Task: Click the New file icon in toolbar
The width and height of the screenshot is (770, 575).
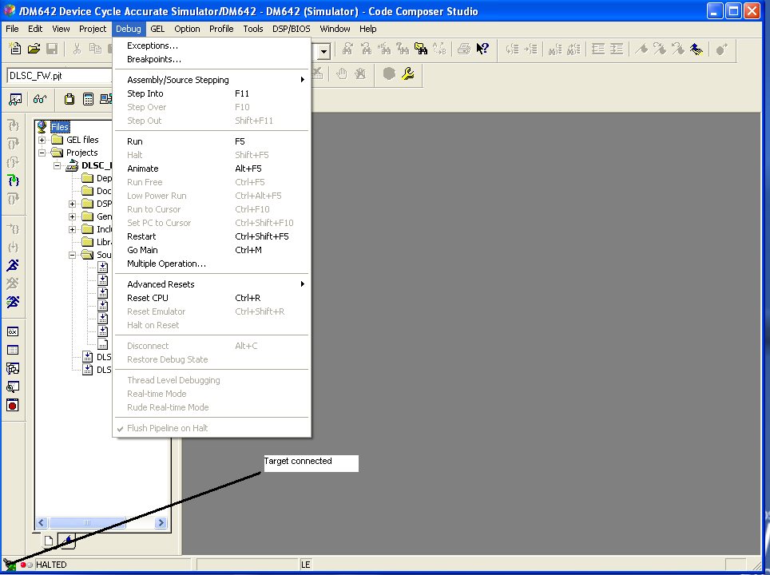Action: point(15,49)
